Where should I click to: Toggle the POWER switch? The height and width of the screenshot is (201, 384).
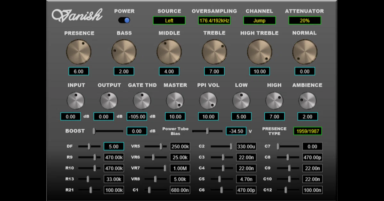tap(124, 20)
